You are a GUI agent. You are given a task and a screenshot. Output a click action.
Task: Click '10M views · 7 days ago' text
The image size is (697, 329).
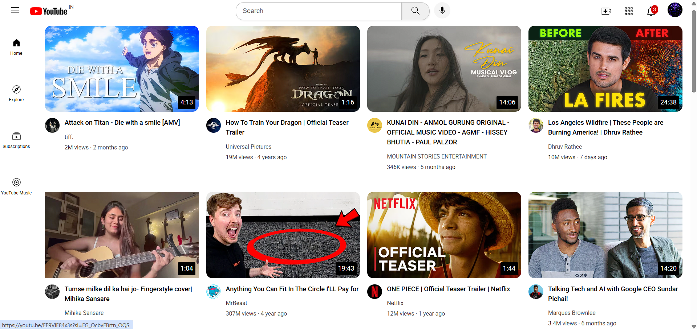(578, 157)
